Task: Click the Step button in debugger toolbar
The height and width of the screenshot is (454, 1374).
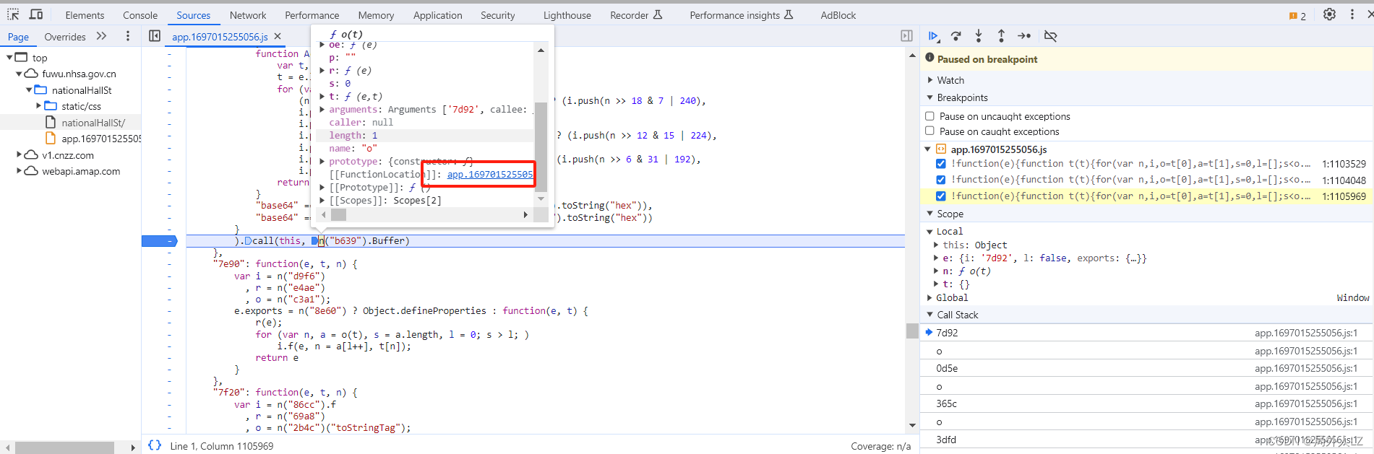Action: 1024,36
